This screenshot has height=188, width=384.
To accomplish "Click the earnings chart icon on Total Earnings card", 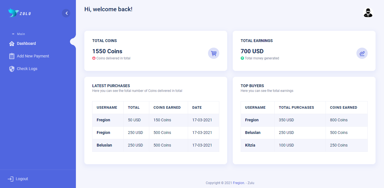I will pos(362,53).
